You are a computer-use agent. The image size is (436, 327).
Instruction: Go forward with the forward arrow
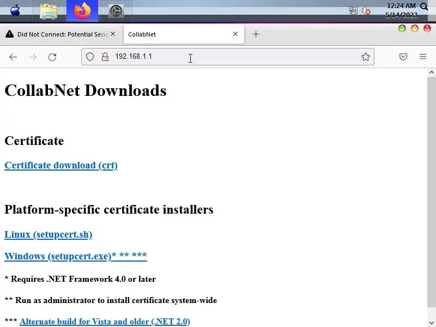pyautogui.click(x=33, y=57)
